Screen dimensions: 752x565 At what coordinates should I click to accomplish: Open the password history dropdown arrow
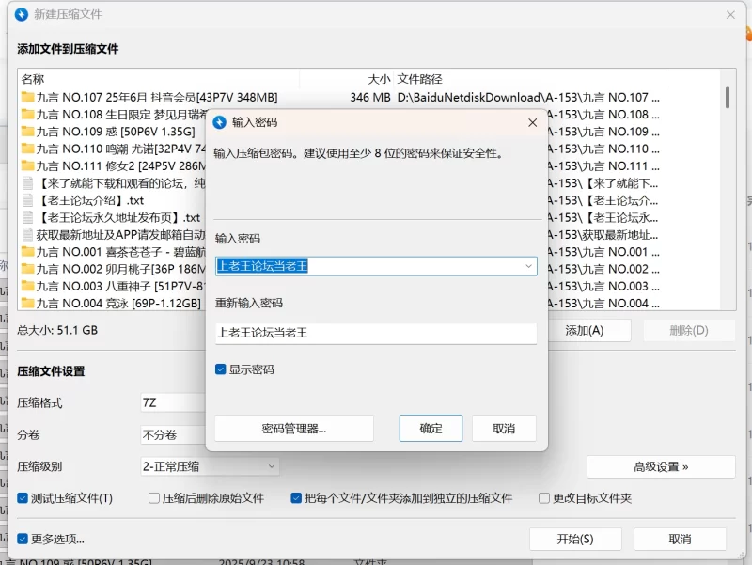[529, 265]
